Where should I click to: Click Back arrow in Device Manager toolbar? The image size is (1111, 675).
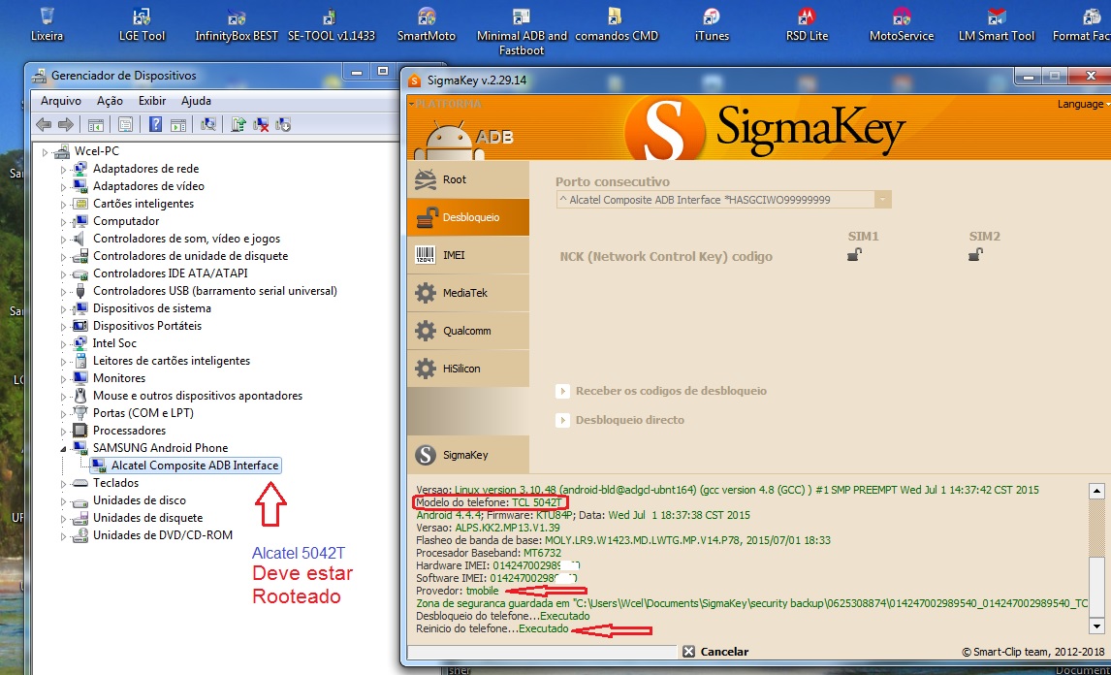coord(44,125)
